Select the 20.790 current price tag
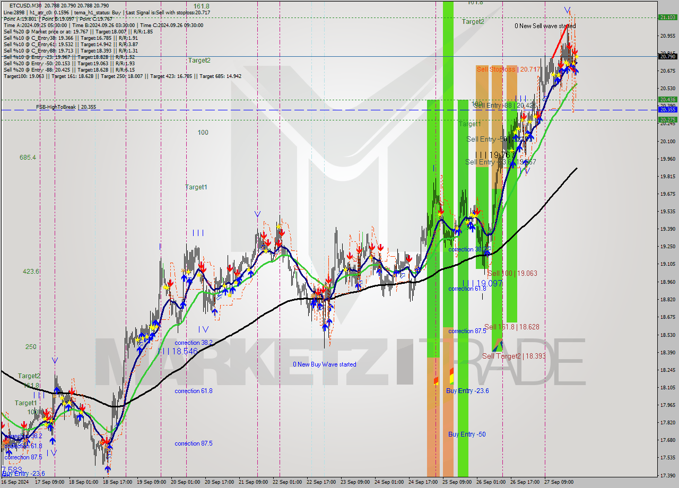The image size is (679, 488). (667, 56)
